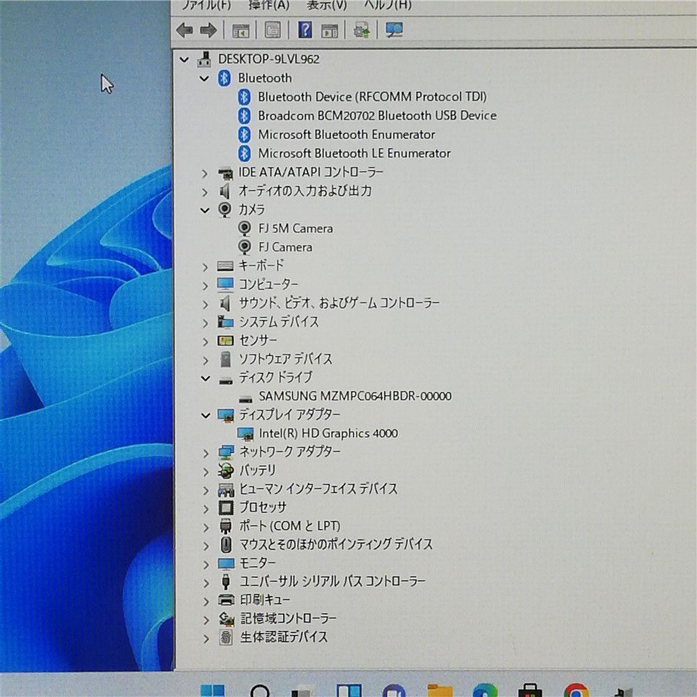Toggle the action pane toolbar icon

330,31
